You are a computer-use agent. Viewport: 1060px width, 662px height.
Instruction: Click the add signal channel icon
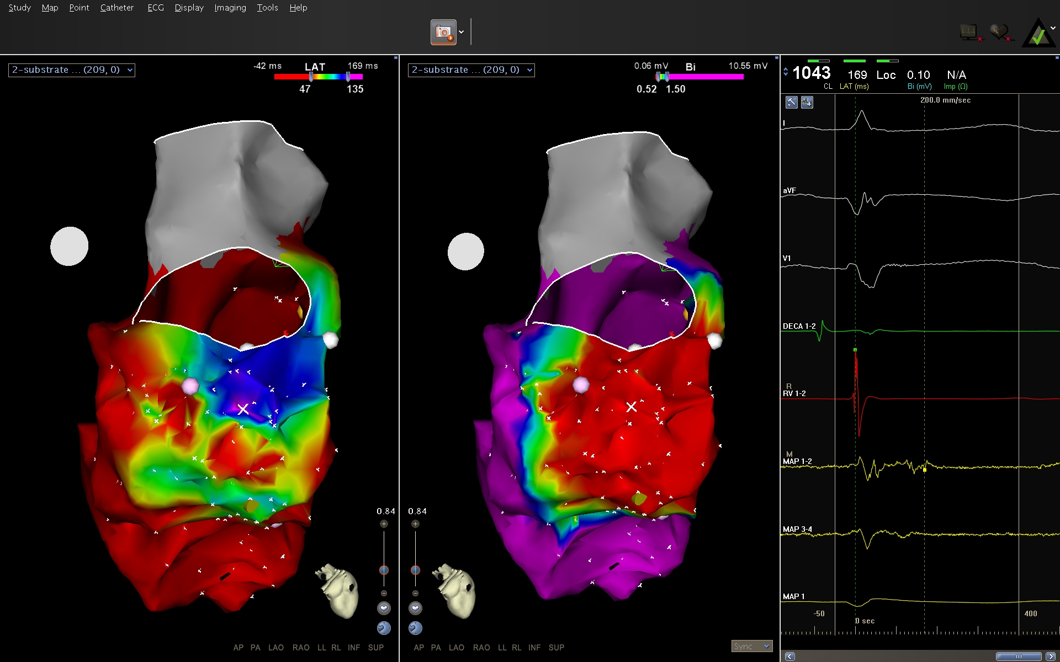pyautogui.click(x=807, y=102)
